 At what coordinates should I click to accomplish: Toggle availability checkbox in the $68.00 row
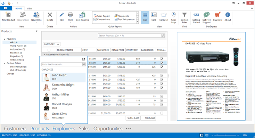click(x=162, y=88)
